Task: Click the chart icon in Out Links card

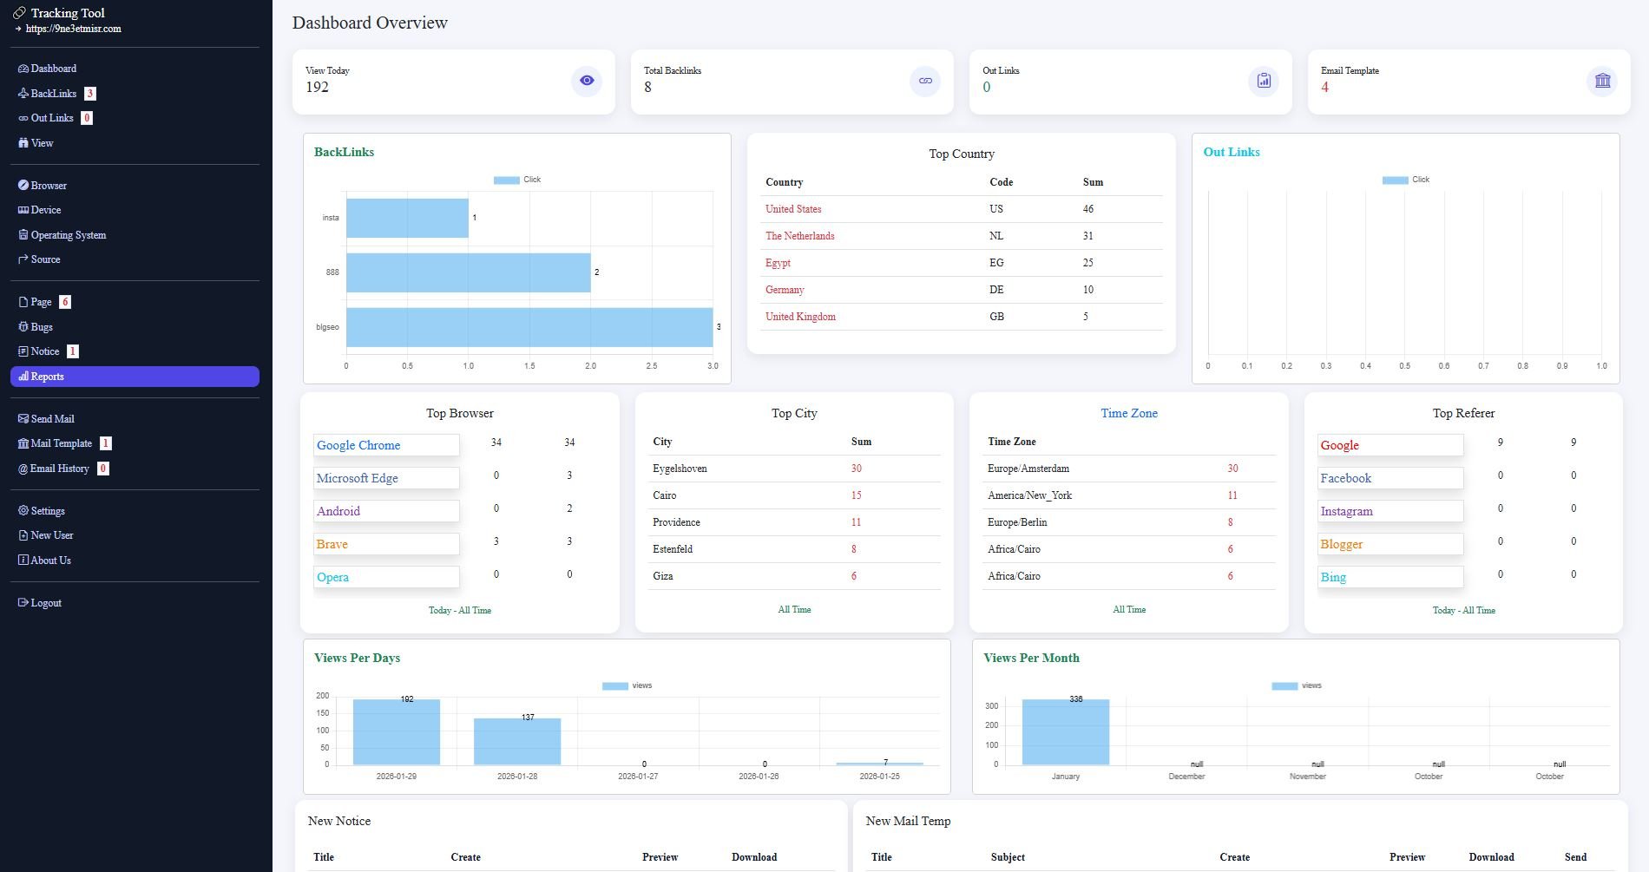Action: [1264, 81]
